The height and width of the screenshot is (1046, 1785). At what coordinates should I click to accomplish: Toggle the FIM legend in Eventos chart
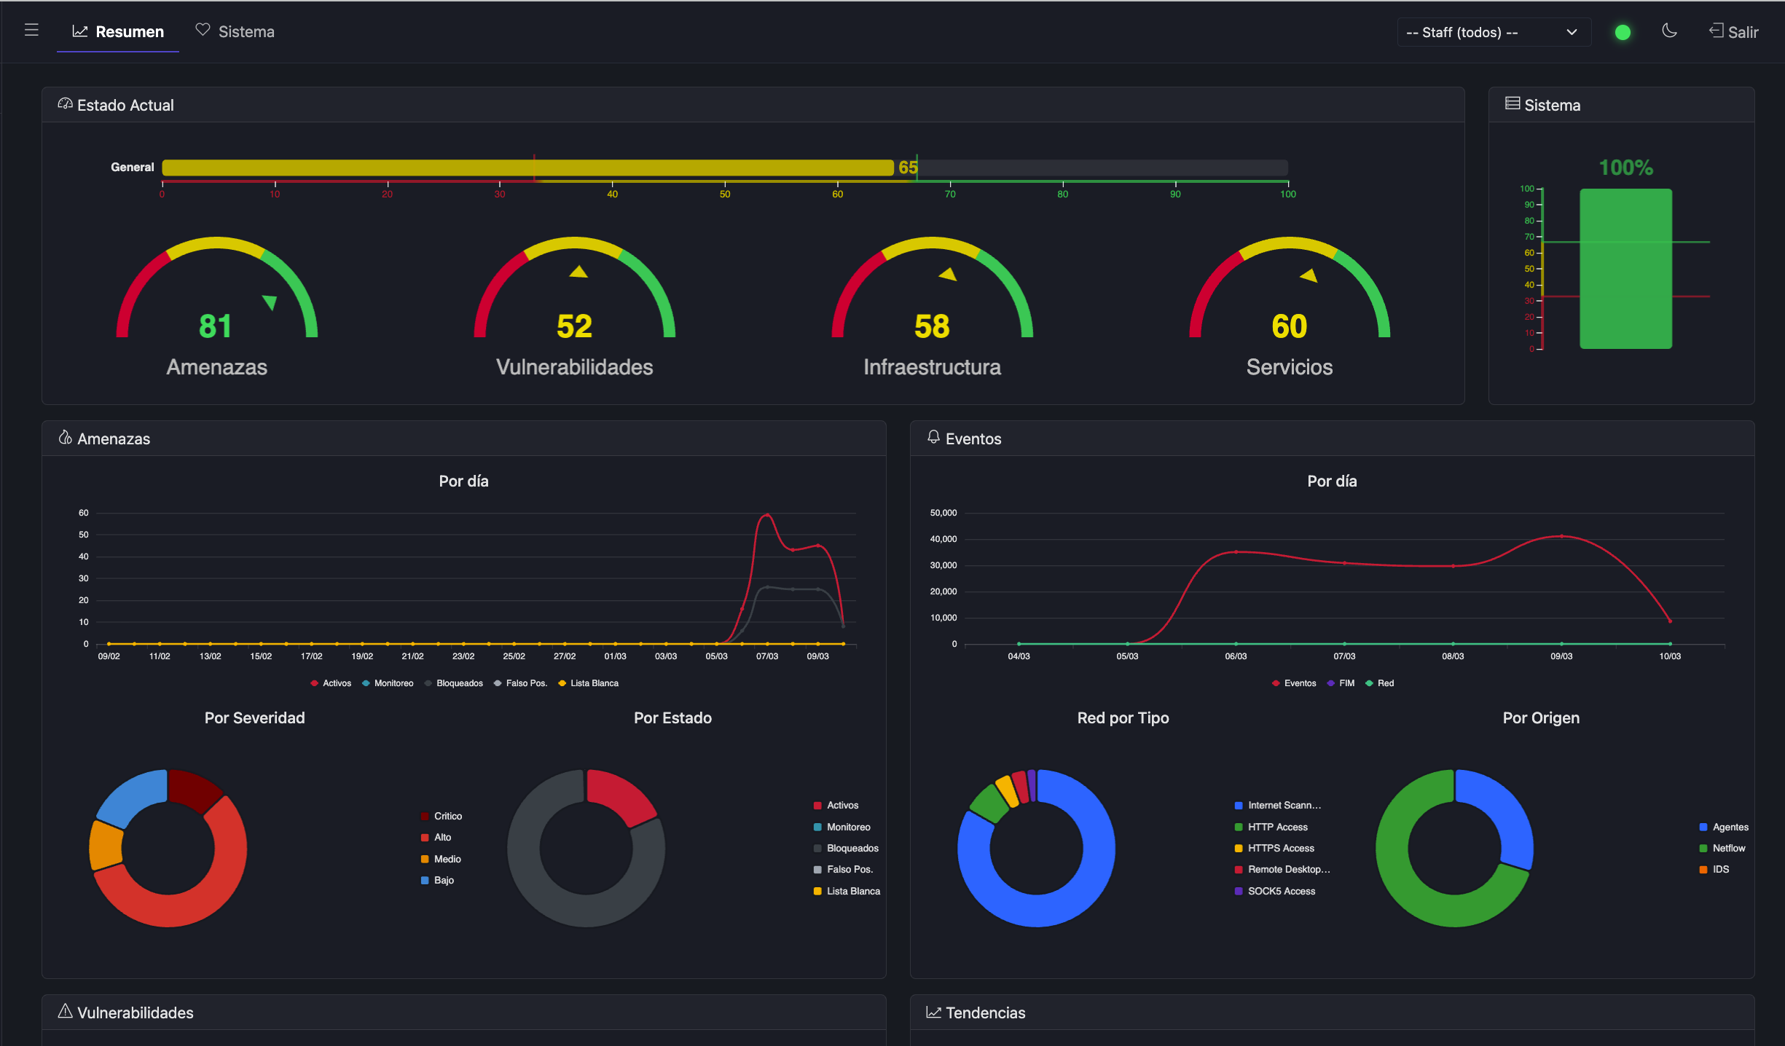1341,683
